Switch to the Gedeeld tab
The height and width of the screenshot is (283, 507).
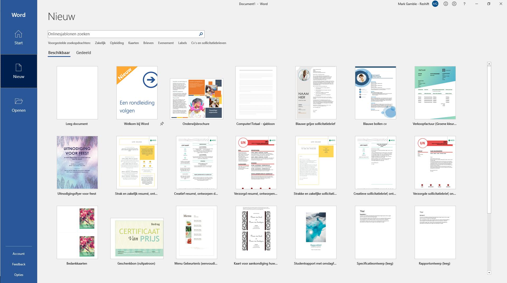[84, 53]
